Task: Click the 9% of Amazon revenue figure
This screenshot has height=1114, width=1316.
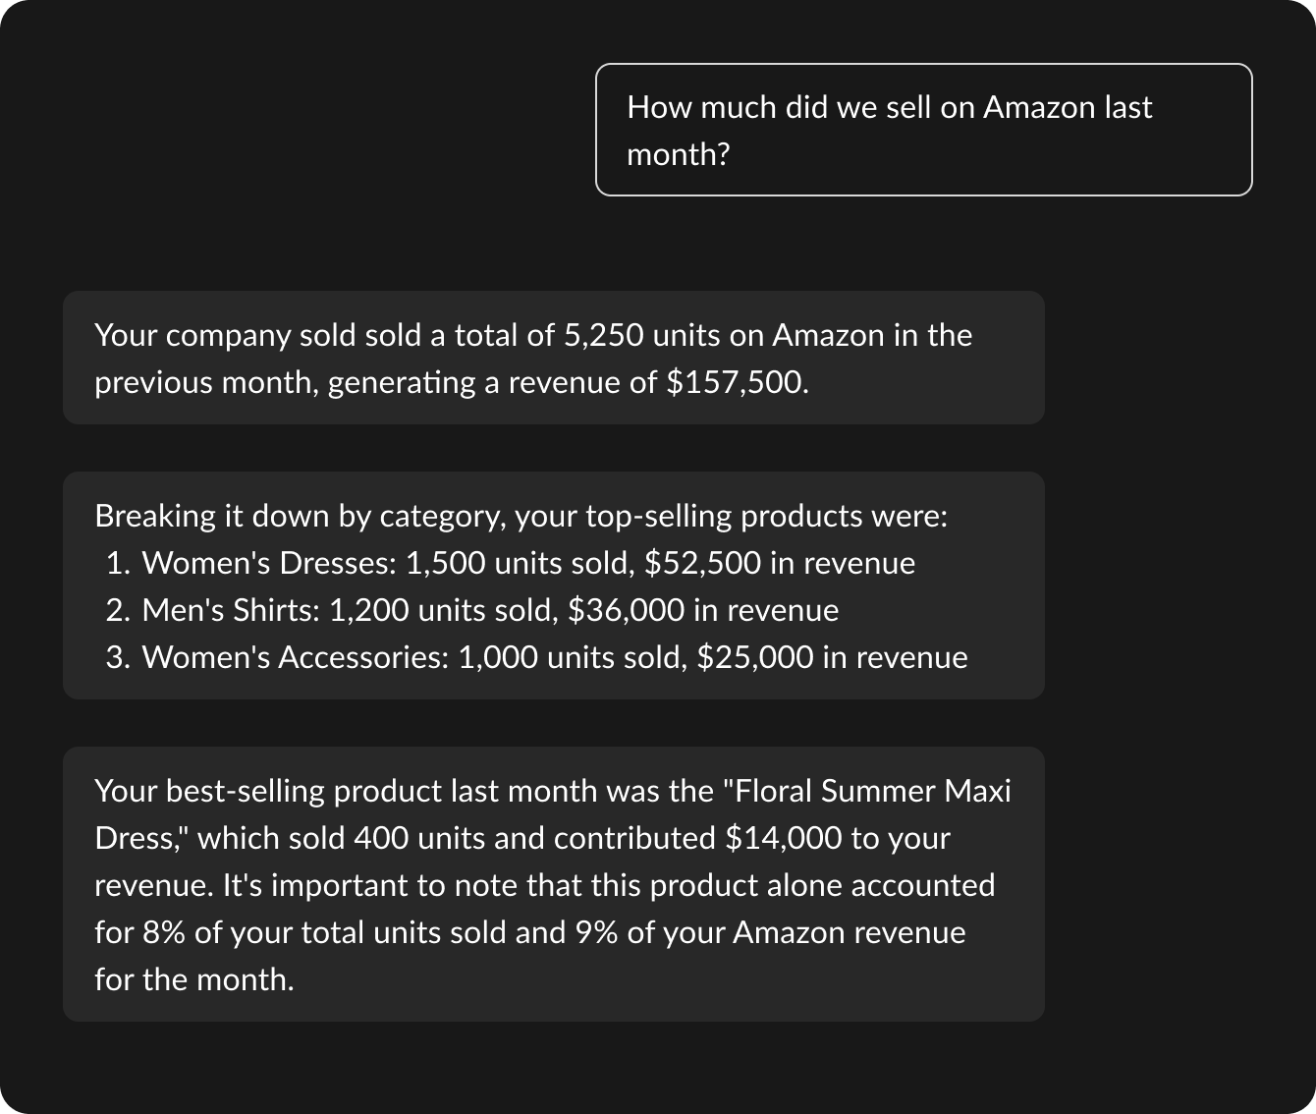Action: [596, 932]
